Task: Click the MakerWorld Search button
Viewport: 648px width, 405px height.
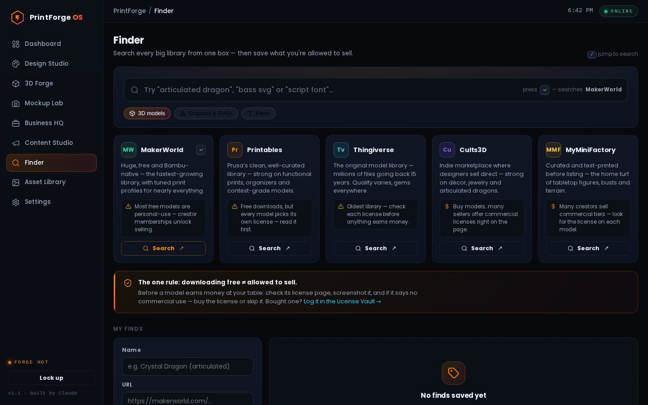Action: tap(163, 248)
